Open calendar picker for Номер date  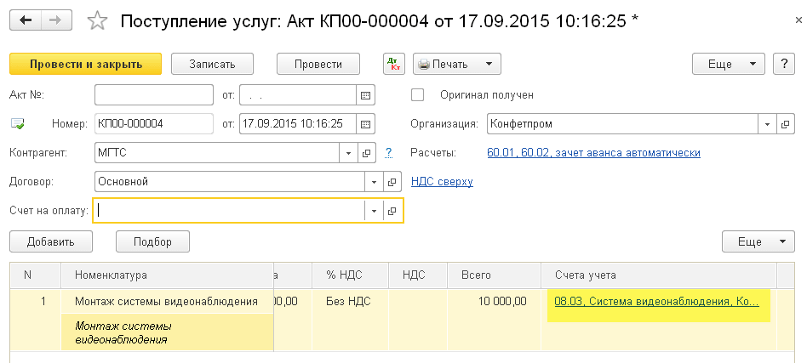[366, 124]
